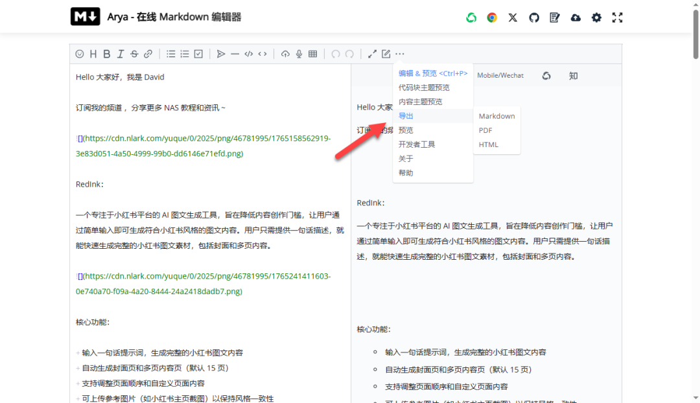The width and height of the screenshot is (700, 403).
Task: Click the quote/indent arrow icon
Action: coord(221,54)
